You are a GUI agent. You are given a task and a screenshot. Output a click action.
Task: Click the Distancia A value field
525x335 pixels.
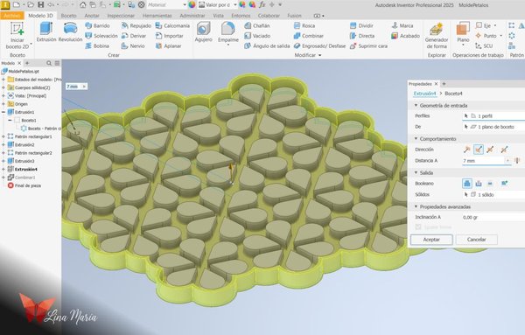pos(484,161)
